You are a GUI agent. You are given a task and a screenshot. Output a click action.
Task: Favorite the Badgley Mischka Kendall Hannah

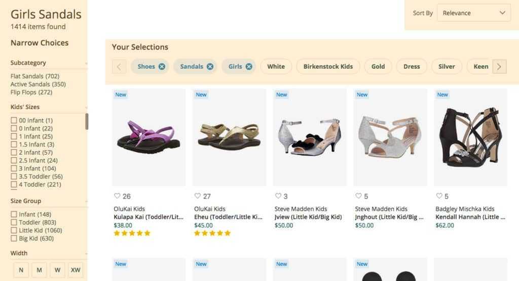tap(439, 196)
